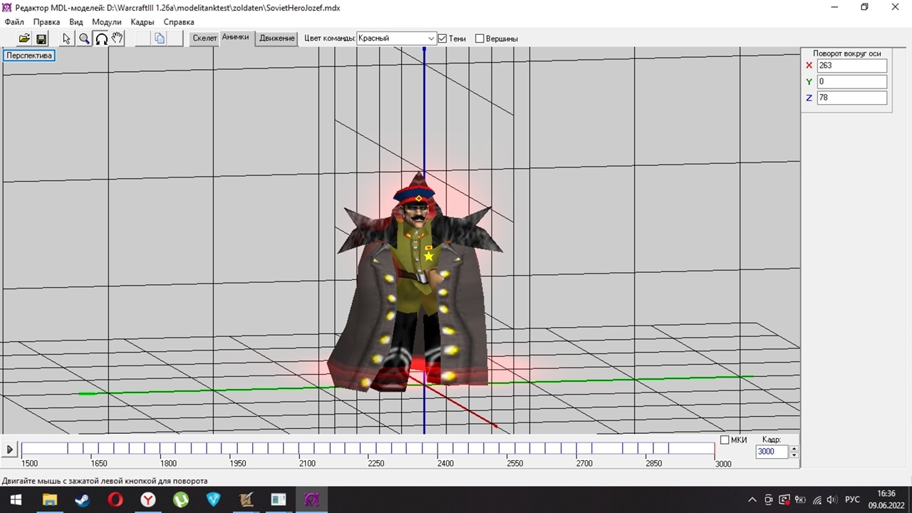The image size is (912, 513).
Task: Expand the Цвет команды dropdown
Action: (x=397, y=38)
